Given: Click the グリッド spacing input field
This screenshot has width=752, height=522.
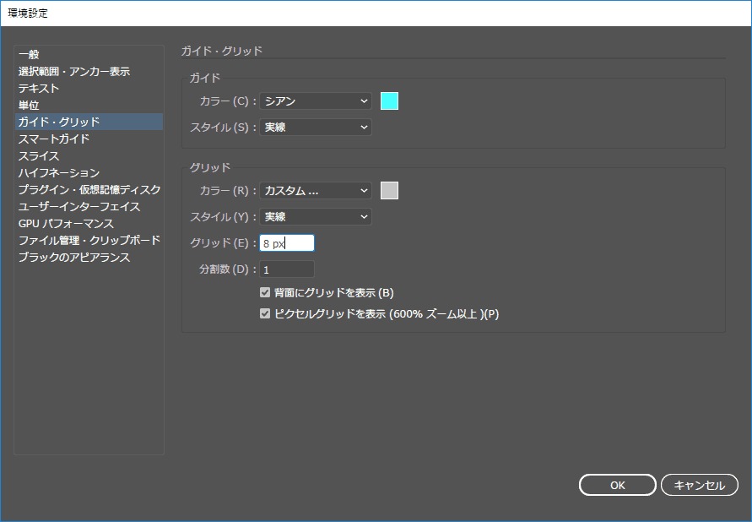Looking at the screenshot, I should [287, 243].
